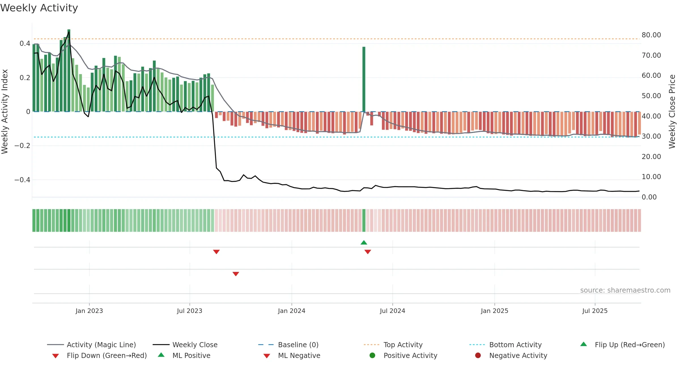Screen dimensions: 680x382
Task: Click the −0.4 activity axis value
Action: point(22,180)
